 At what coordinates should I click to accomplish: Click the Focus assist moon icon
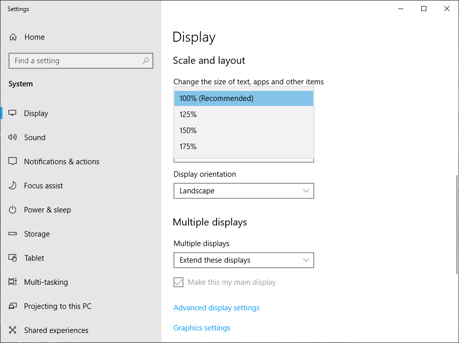pos(13,186)
